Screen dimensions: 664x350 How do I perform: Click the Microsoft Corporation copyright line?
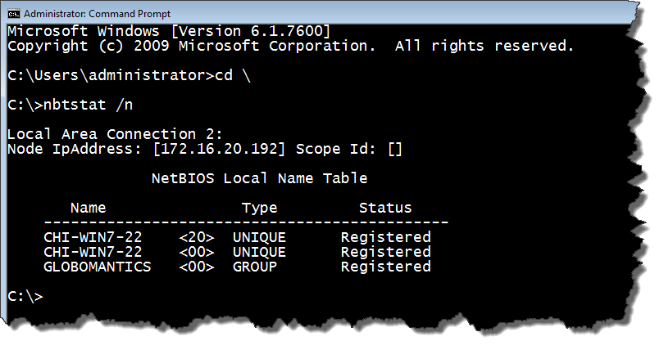(x=290, y=46)
